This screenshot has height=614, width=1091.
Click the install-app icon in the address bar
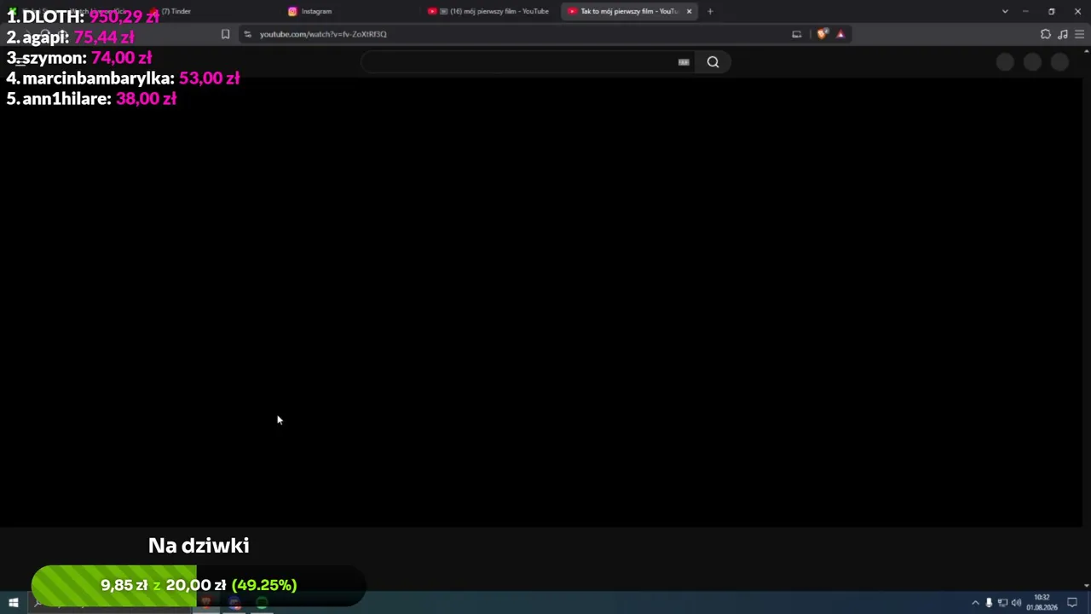[x=796, y=34]
